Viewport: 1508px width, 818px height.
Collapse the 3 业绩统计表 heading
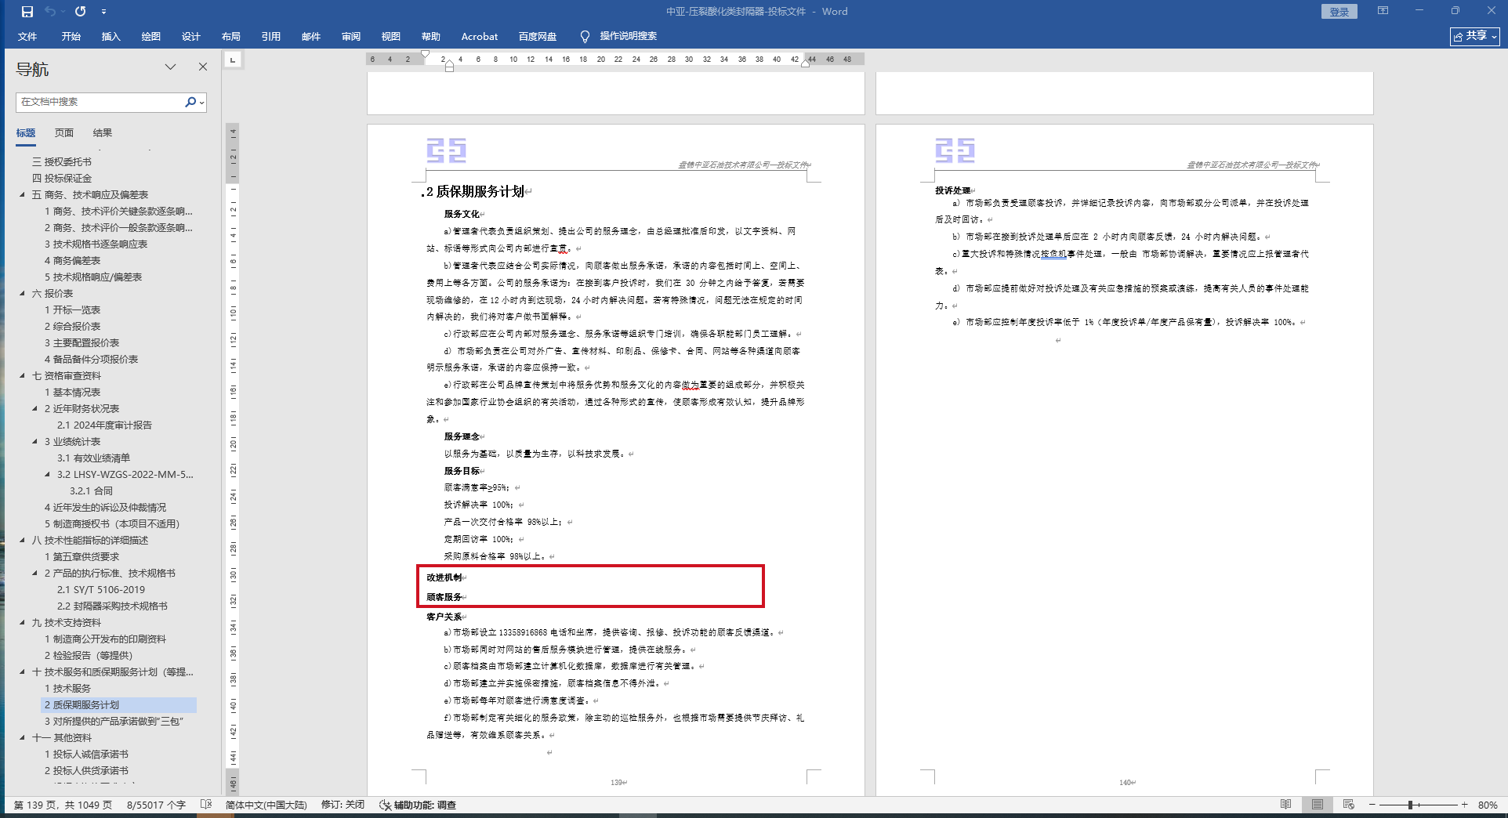coord(34,442)
